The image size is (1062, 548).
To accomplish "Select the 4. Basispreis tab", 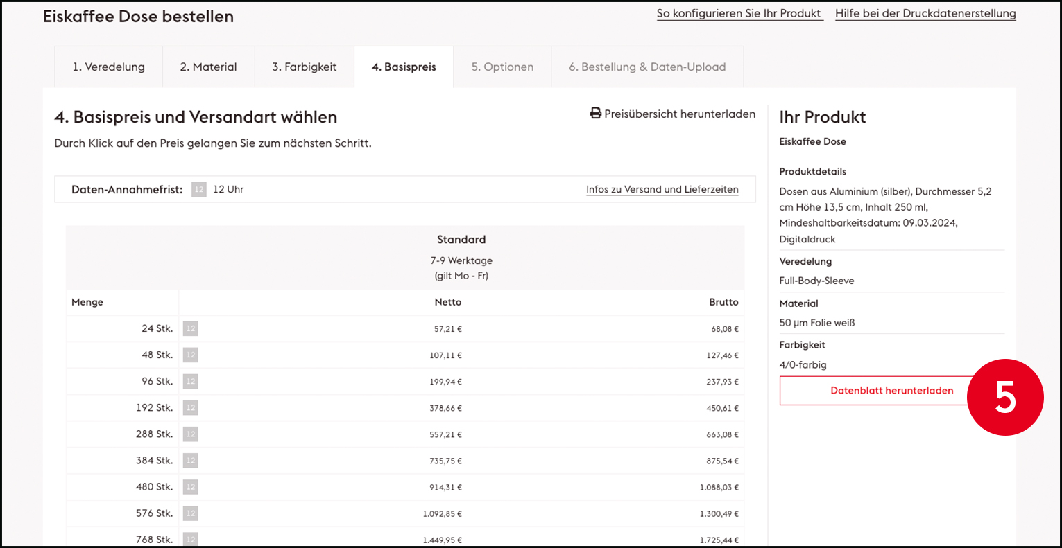I will [x=404, y=67].
